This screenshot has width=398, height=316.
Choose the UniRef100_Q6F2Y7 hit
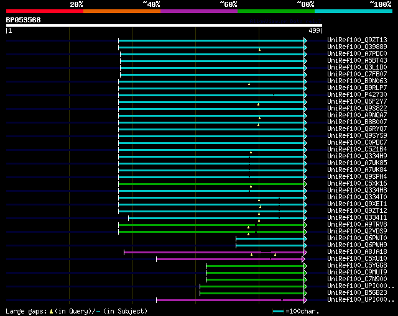pyautogui.click(x=357, y=102)
